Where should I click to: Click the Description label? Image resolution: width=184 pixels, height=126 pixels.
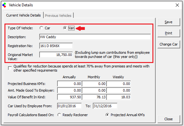pyautogui.click(x=17, y=37)
